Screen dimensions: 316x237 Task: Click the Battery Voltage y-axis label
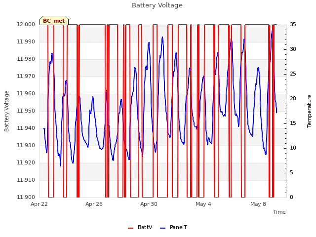[x=6, y=111]
